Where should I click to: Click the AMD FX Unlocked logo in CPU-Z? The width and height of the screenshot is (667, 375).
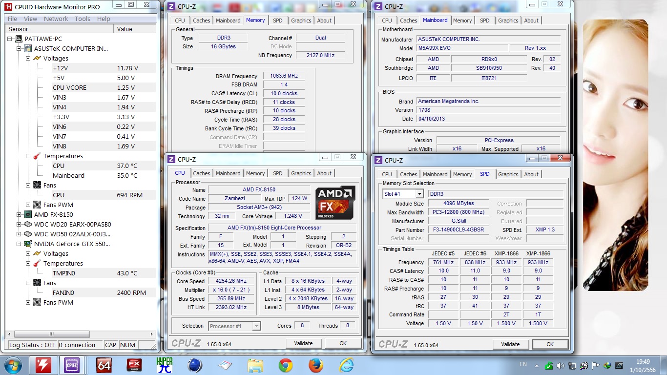click(x=335, y=203)
